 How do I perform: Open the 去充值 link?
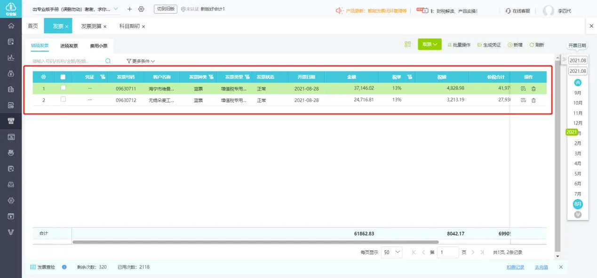pos(541,267)
